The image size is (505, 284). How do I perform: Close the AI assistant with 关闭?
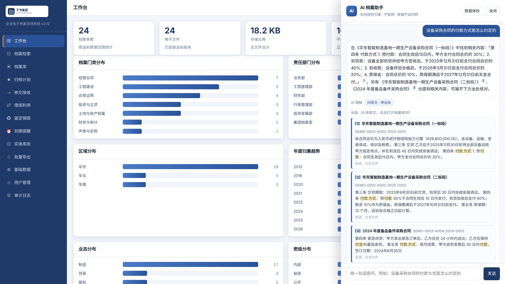[493, 11]
